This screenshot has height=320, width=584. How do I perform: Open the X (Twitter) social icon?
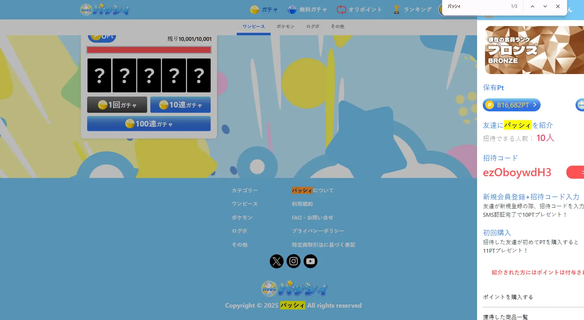277,261
